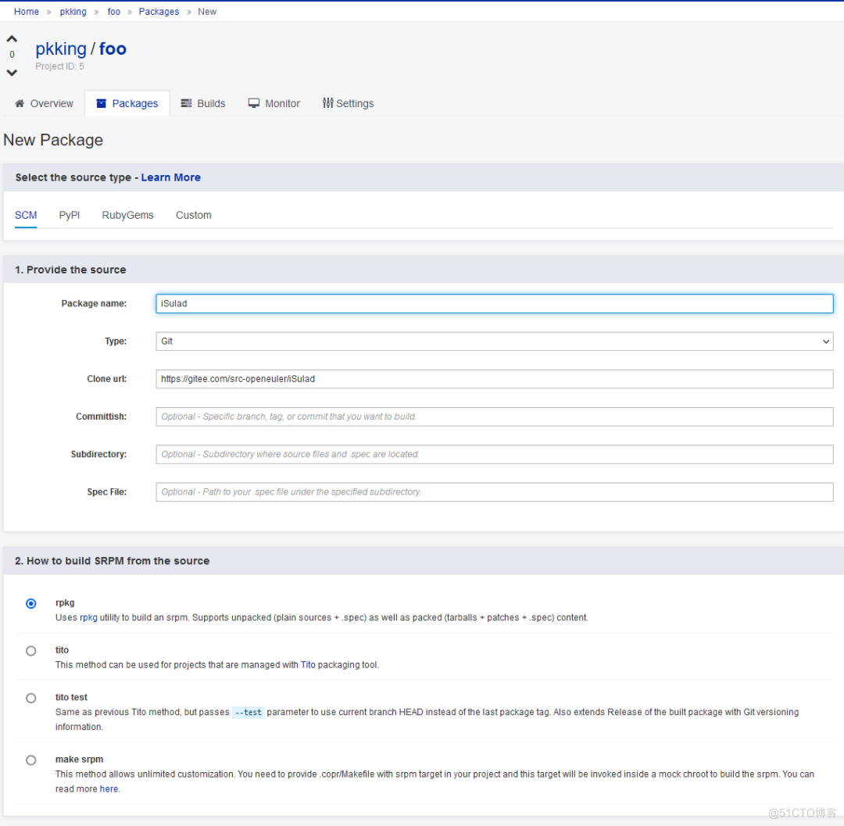The image size is (844, 826).
Task: Switch to the Packages tab
Action: (127, 103)
